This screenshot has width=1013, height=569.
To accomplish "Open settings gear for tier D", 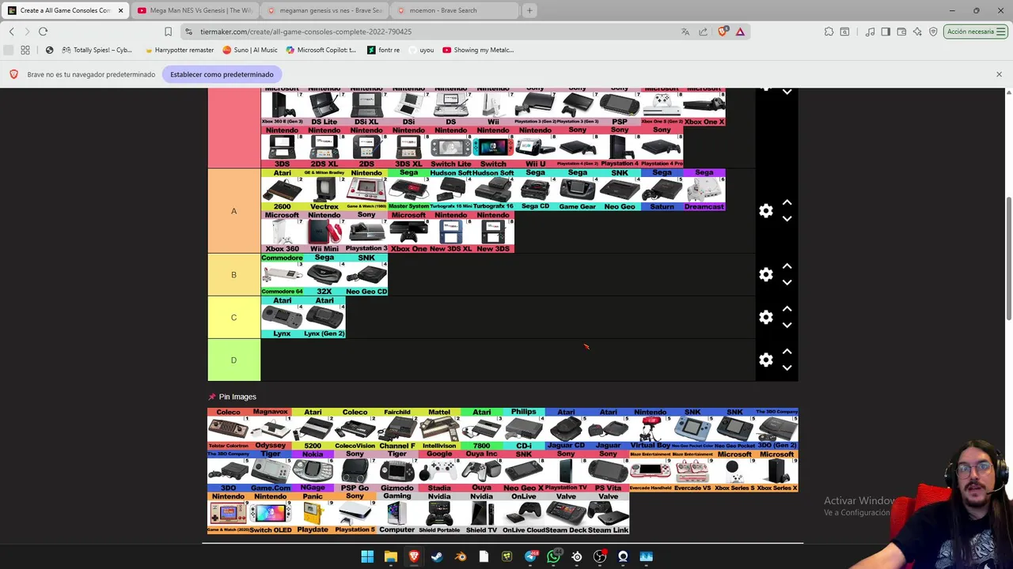I will [x=765, y=360].
